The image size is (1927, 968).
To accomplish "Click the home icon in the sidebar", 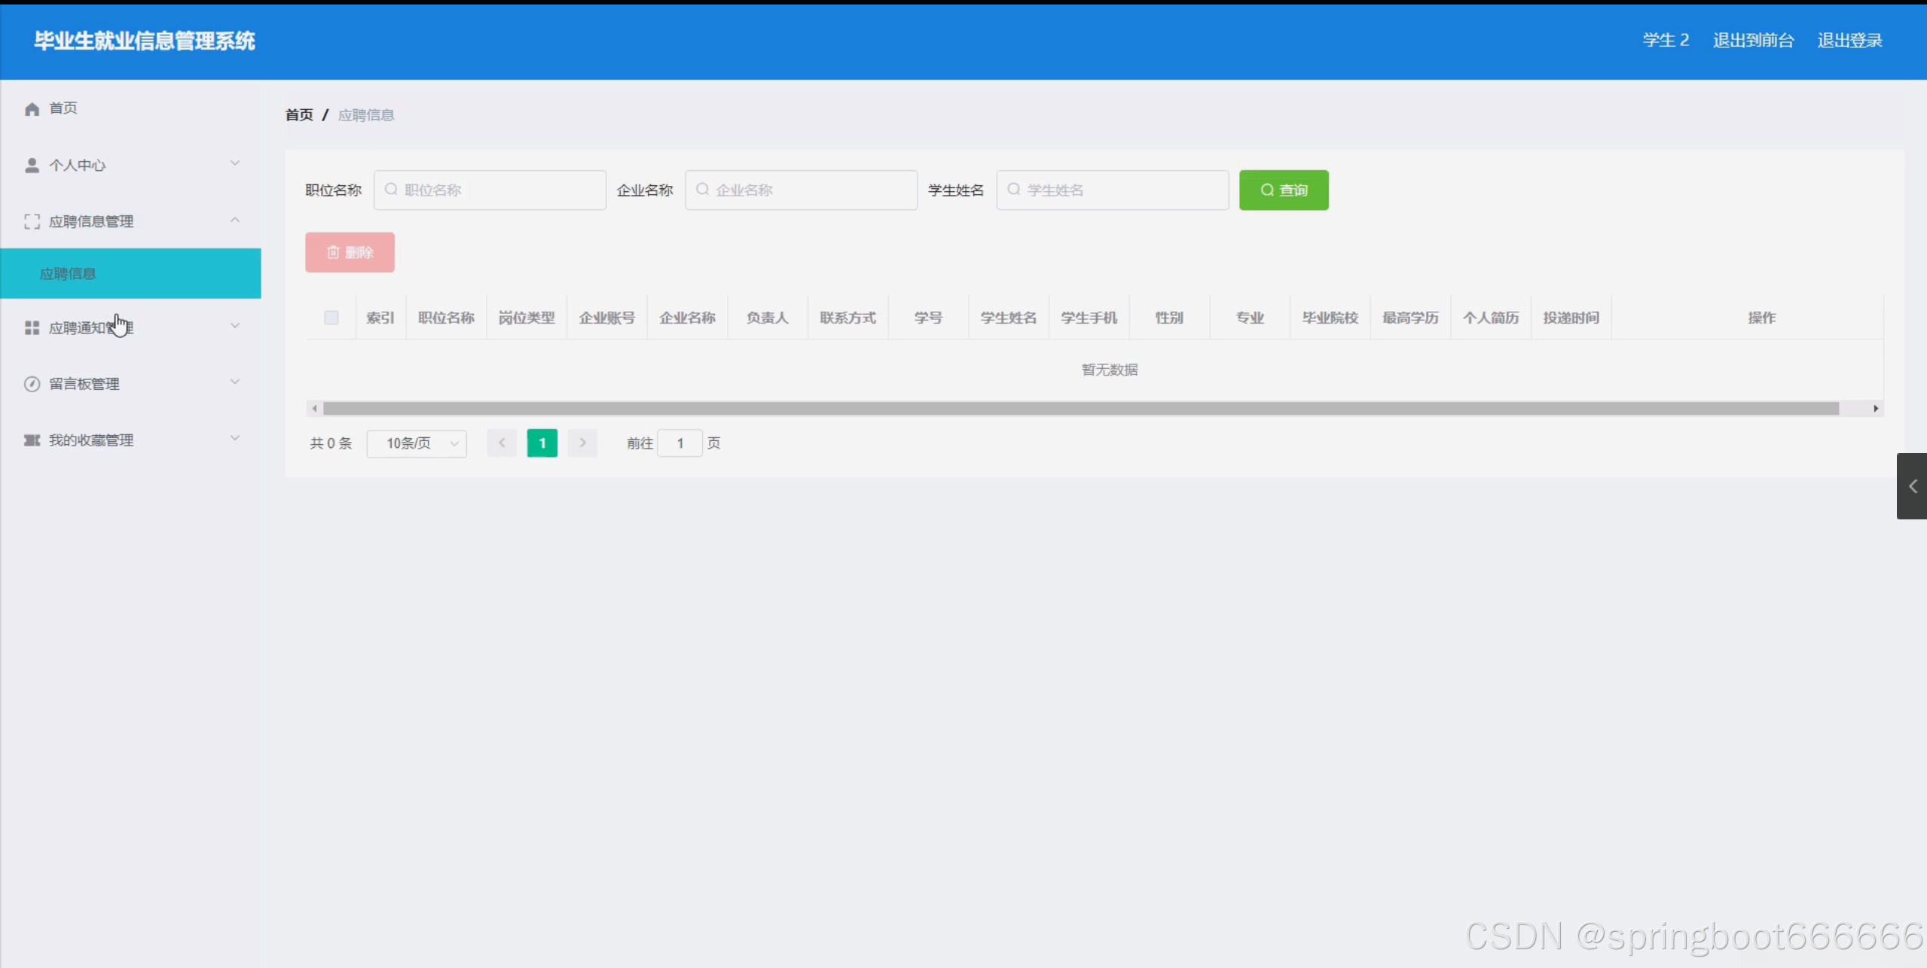I will [32, 109].
